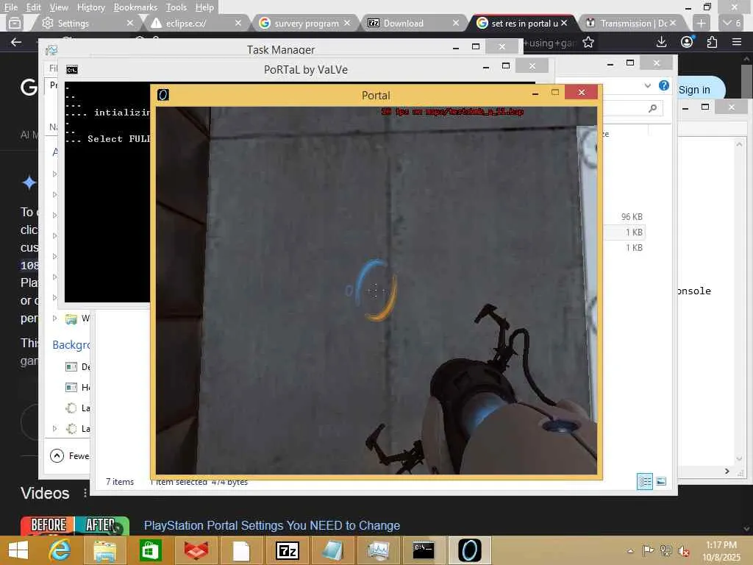This screenshot has width=753, height=565.
Task: Open the blank document taskbar icon
Action: point(241,550)
